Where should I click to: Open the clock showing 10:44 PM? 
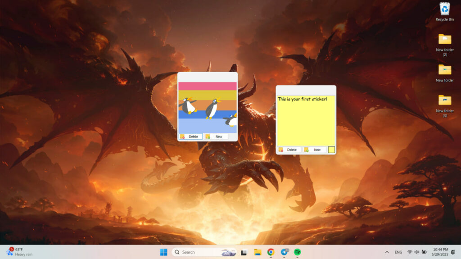coord(440,252)
